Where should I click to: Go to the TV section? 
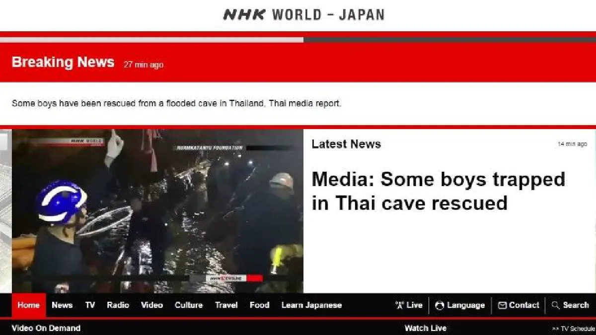coord(90,305)
